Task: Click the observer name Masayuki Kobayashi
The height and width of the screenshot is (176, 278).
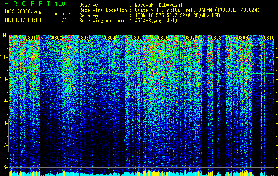Action: 159,5
